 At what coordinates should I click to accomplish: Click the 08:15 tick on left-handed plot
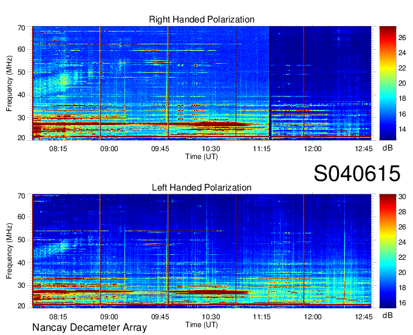pos(58,317)
